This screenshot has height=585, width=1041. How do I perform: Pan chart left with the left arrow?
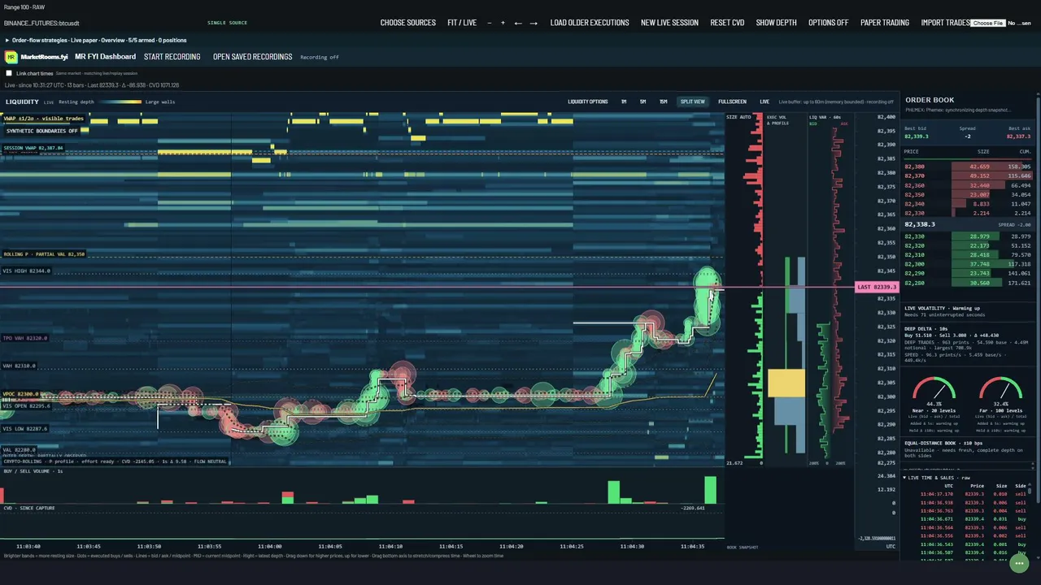pyautogui.click(x=518, y=23)
